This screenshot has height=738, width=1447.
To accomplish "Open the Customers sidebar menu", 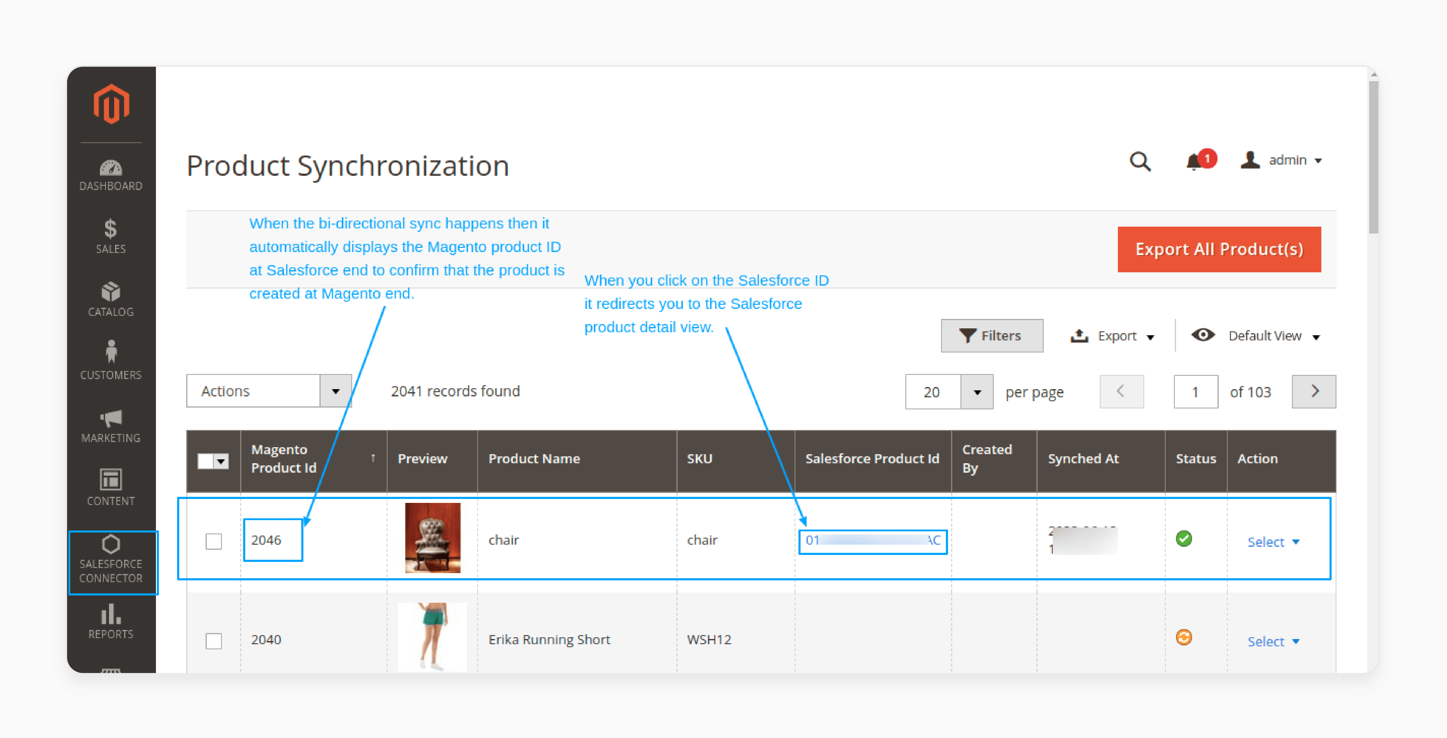I will (x=111, y=360).
